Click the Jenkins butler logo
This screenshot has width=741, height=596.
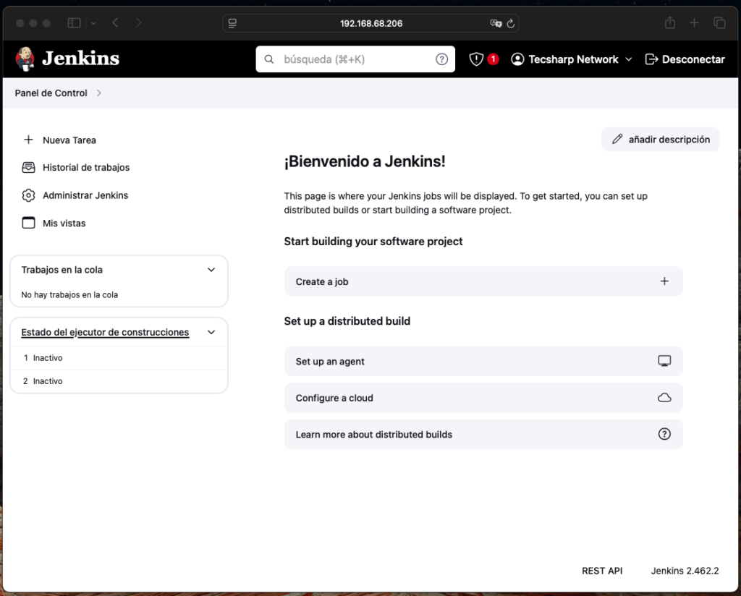point(25,59)
